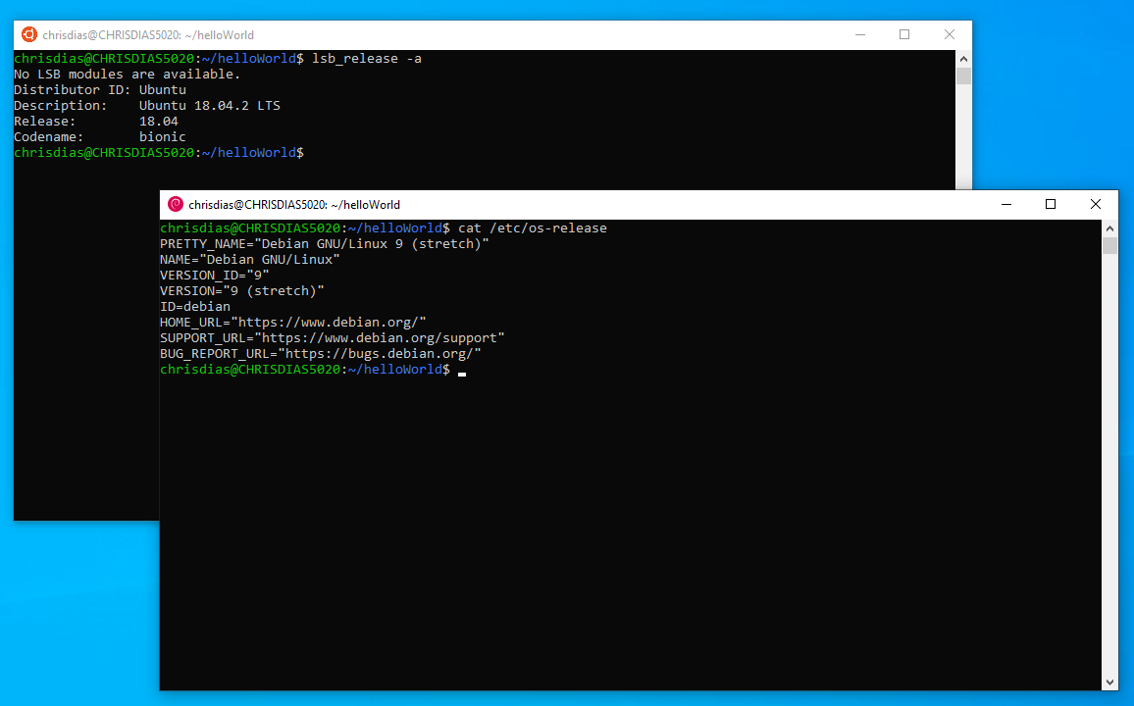Click the blinking cursor at Debian prompt
This screenshot has height=706, width=1134.
[462, 372]
